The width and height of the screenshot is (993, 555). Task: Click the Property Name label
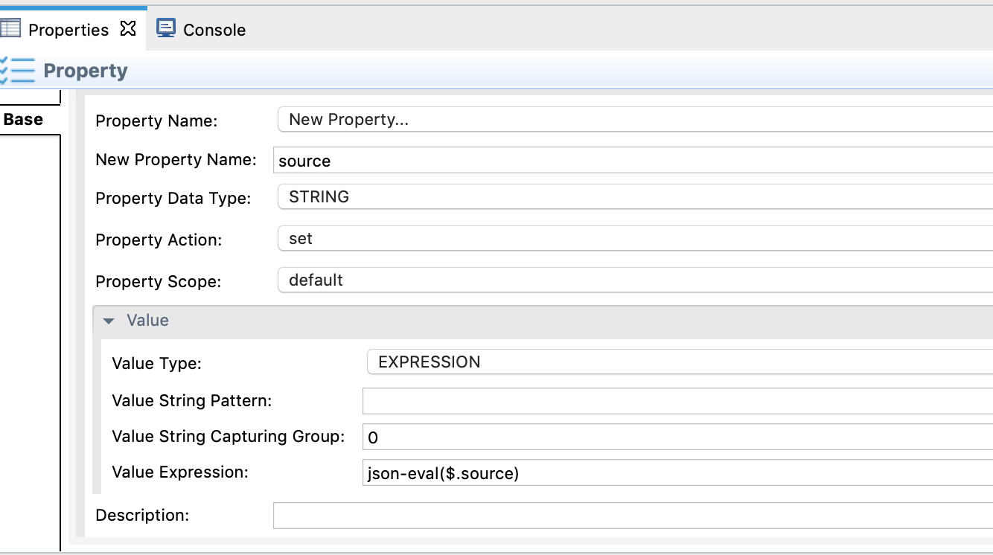pos(156,121)
